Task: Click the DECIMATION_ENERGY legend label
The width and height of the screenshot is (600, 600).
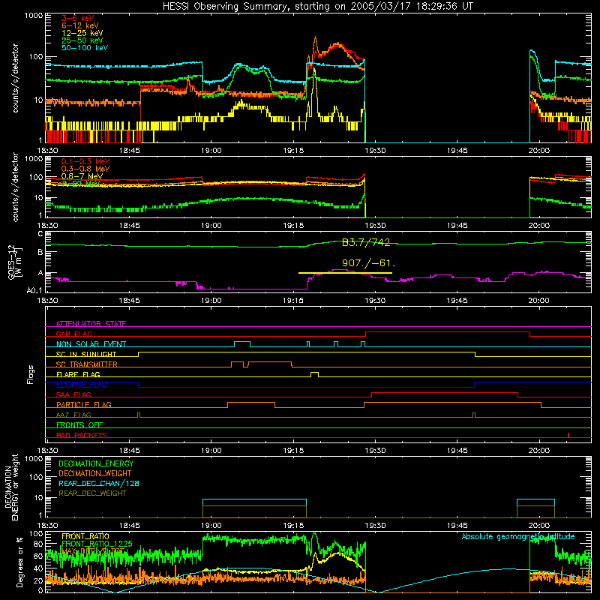Action: tap(96, 463)
